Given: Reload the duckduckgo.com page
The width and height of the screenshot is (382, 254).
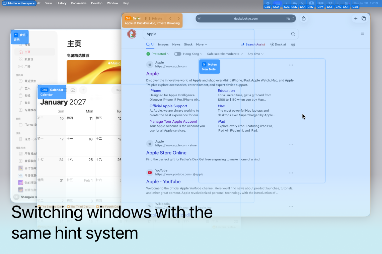Looking at the screenshot, I should pos(293,18).
